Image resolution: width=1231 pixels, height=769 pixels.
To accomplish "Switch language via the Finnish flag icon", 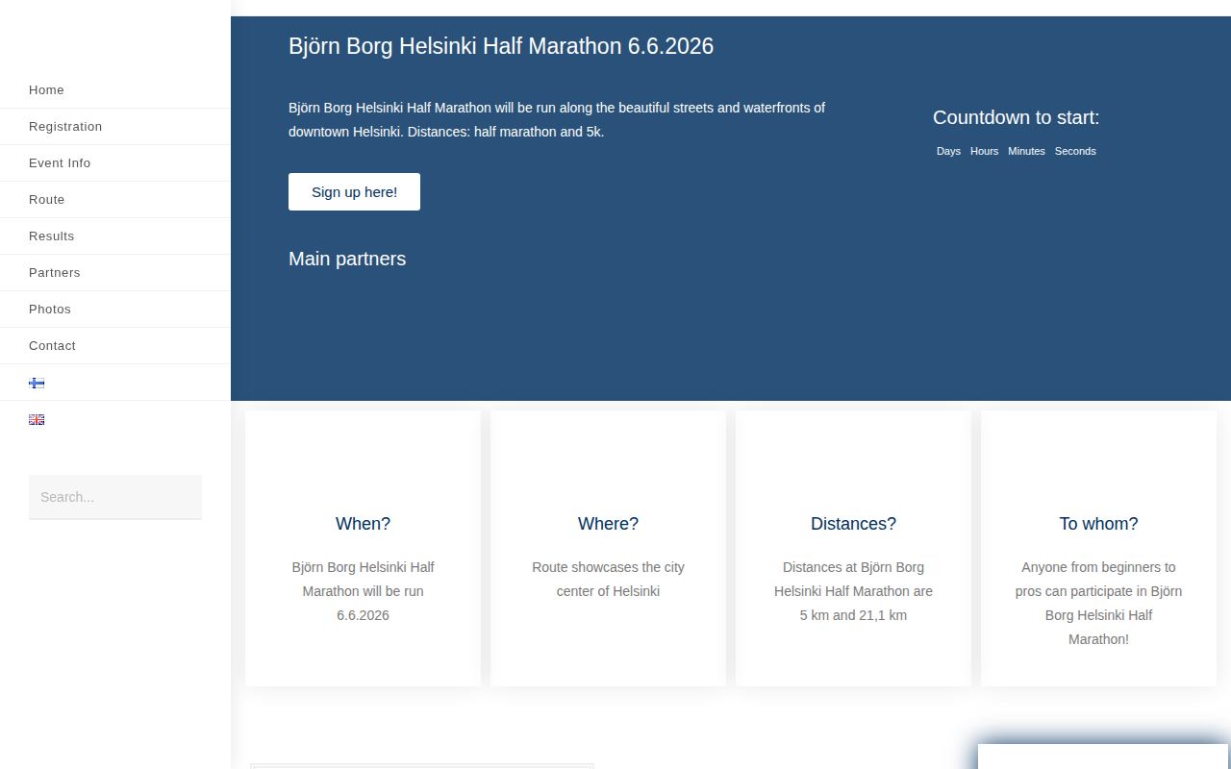I will click(x=37, y=383).
